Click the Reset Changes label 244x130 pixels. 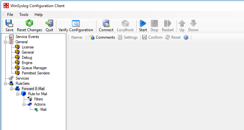29,30
